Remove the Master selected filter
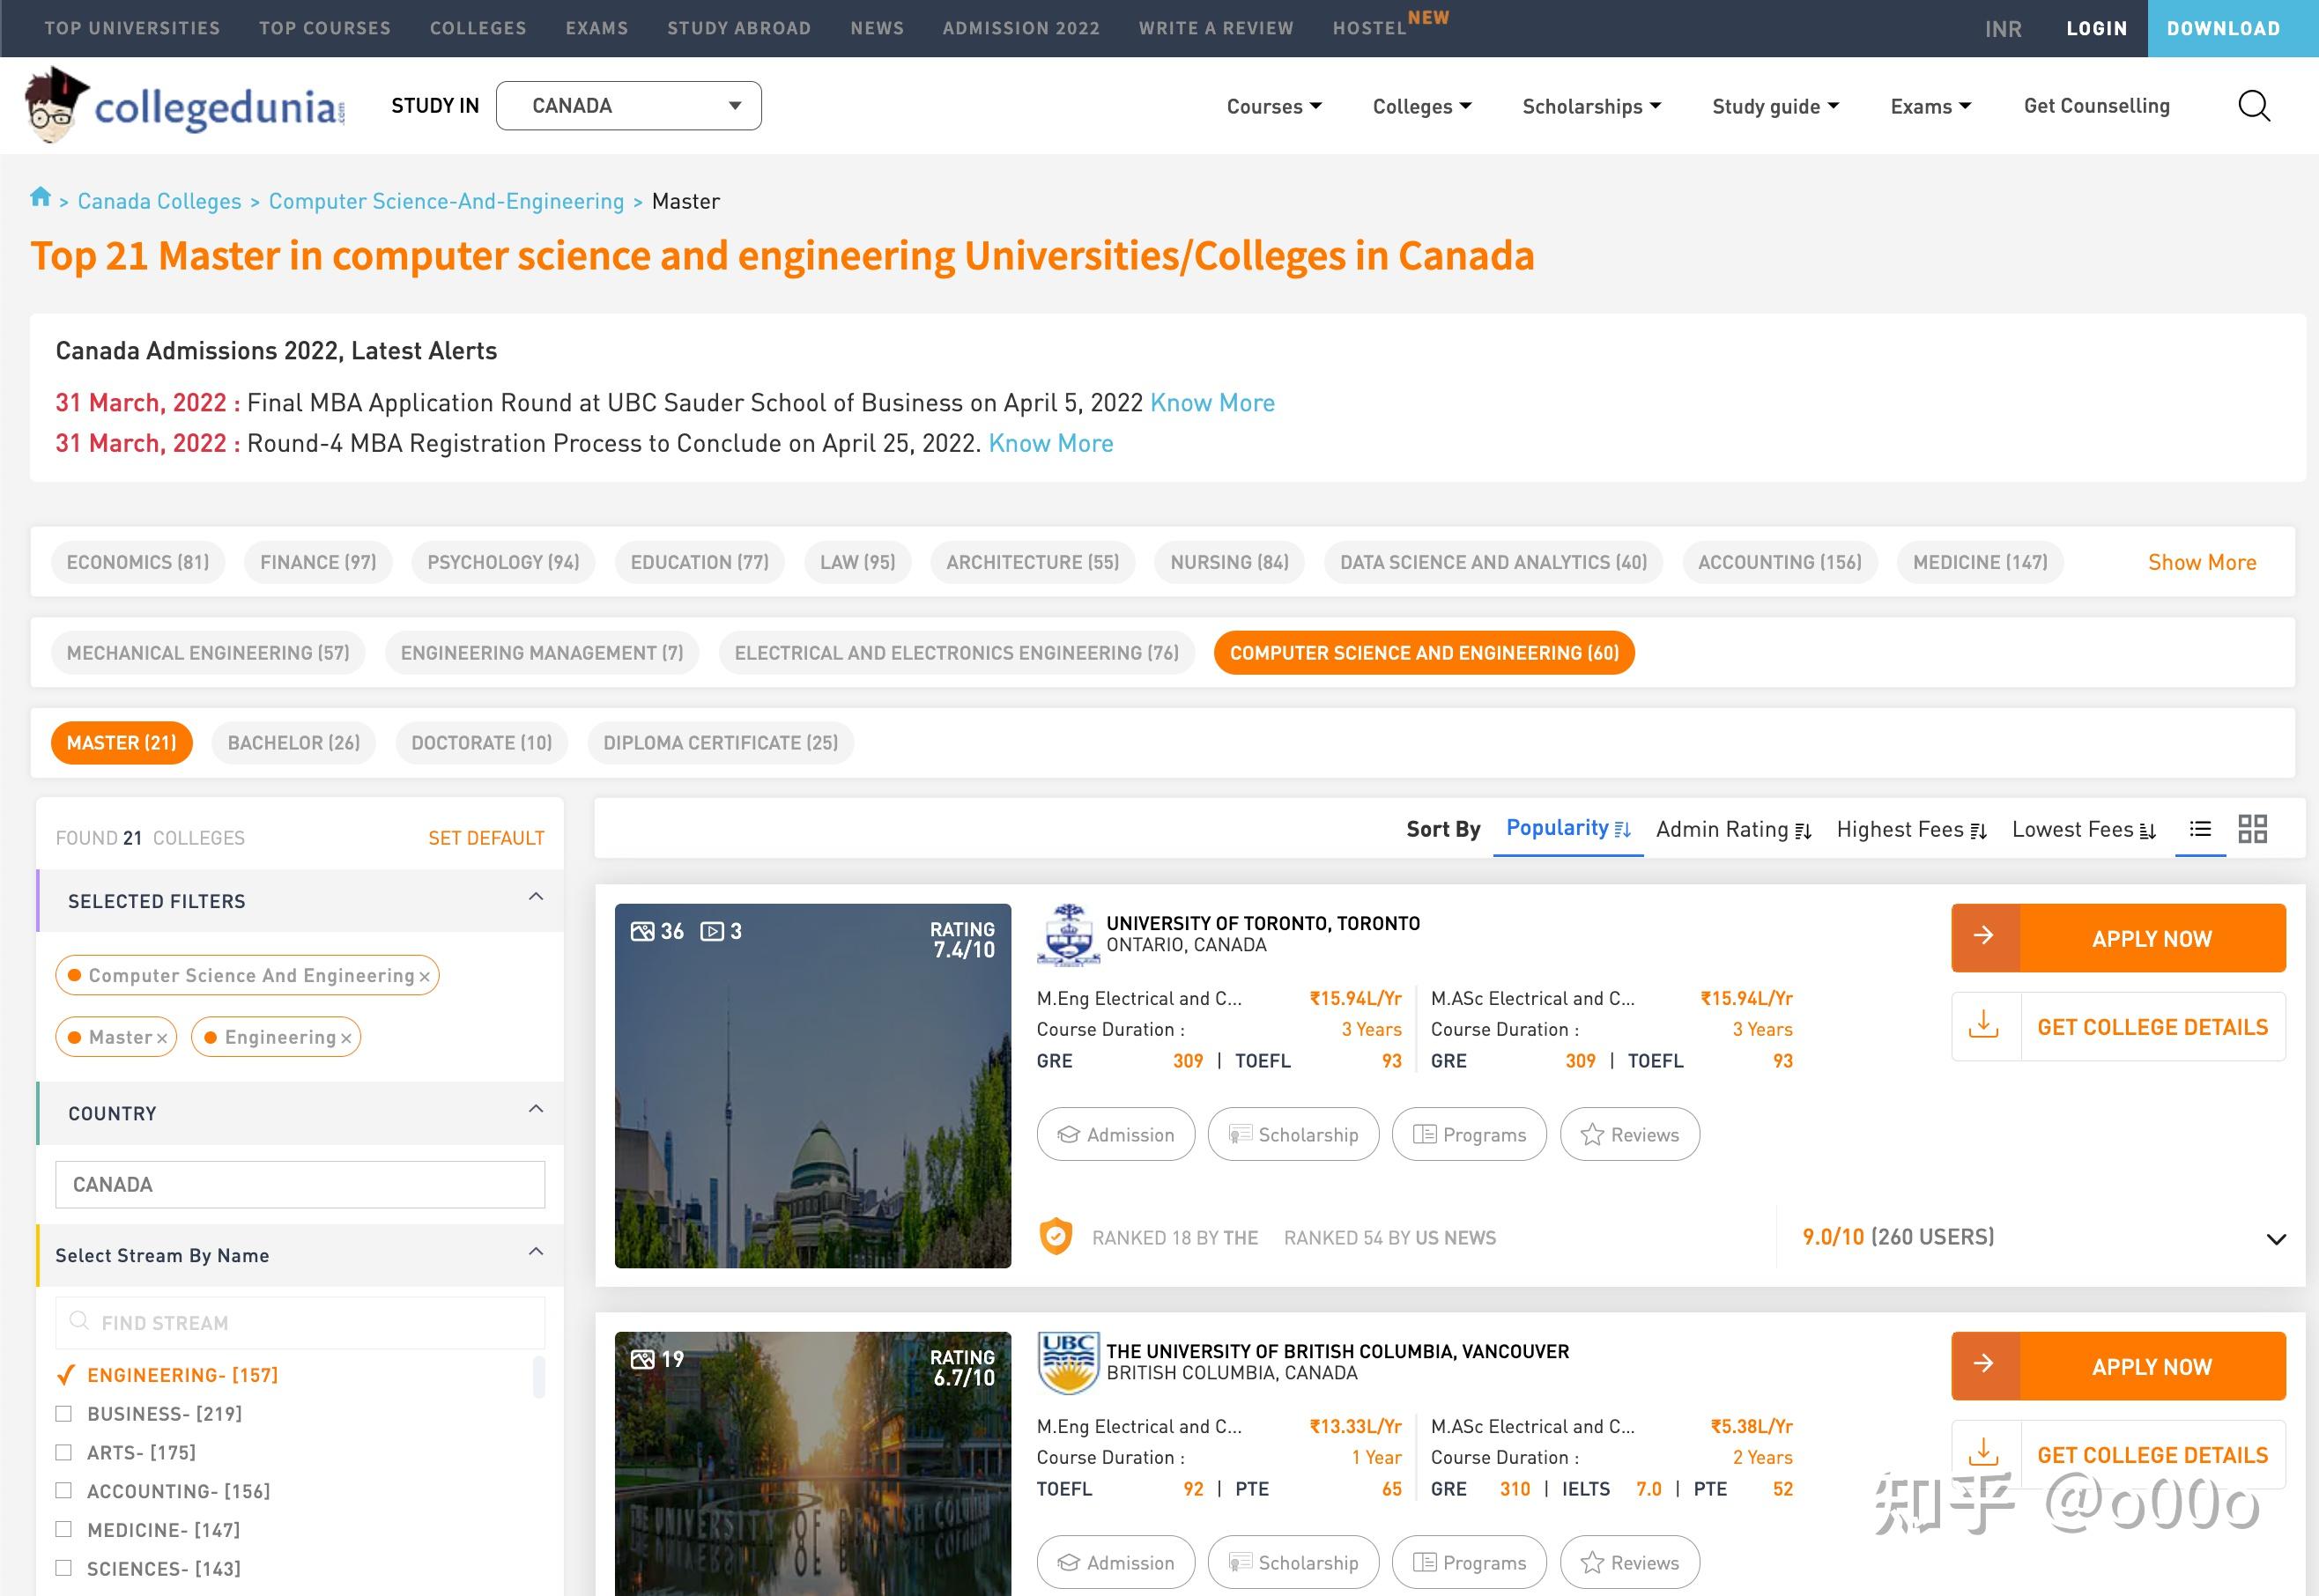 (x=161, y=1038)
